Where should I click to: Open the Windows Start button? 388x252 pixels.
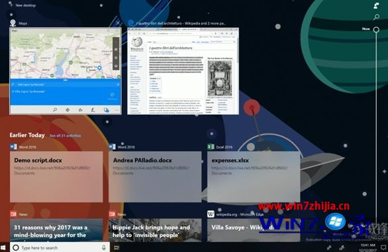pos(3,247)
